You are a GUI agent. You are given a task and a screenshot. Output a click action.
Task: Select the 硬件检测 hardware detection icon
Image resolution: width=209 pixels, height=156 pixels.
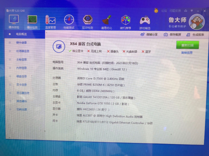click(x=32, y=22)
